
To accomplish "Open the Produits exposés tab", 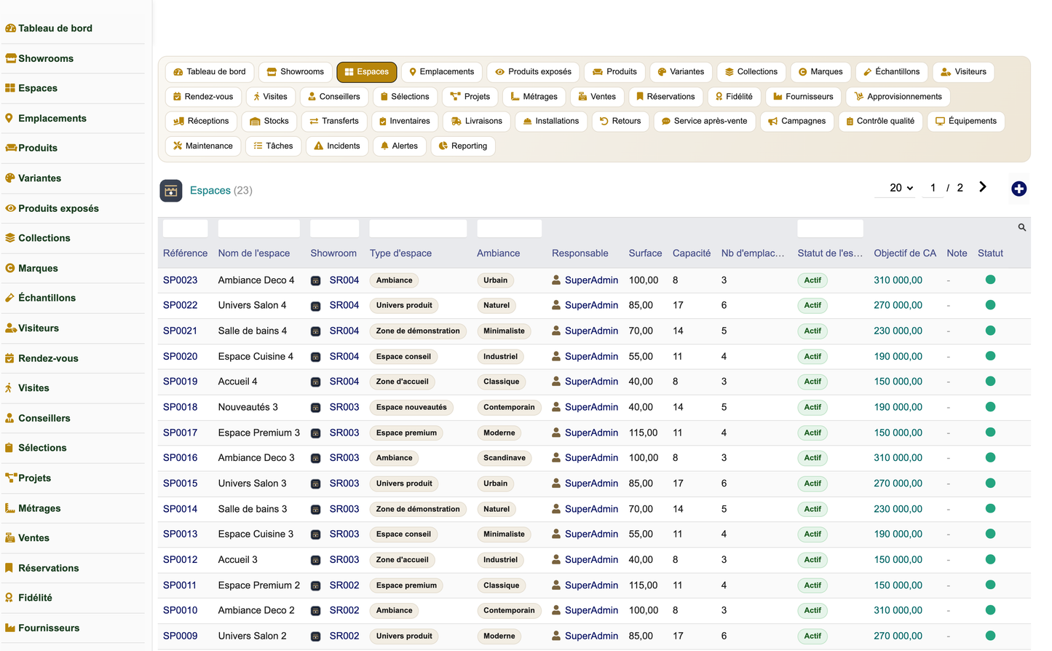I will tap(533, 72).
